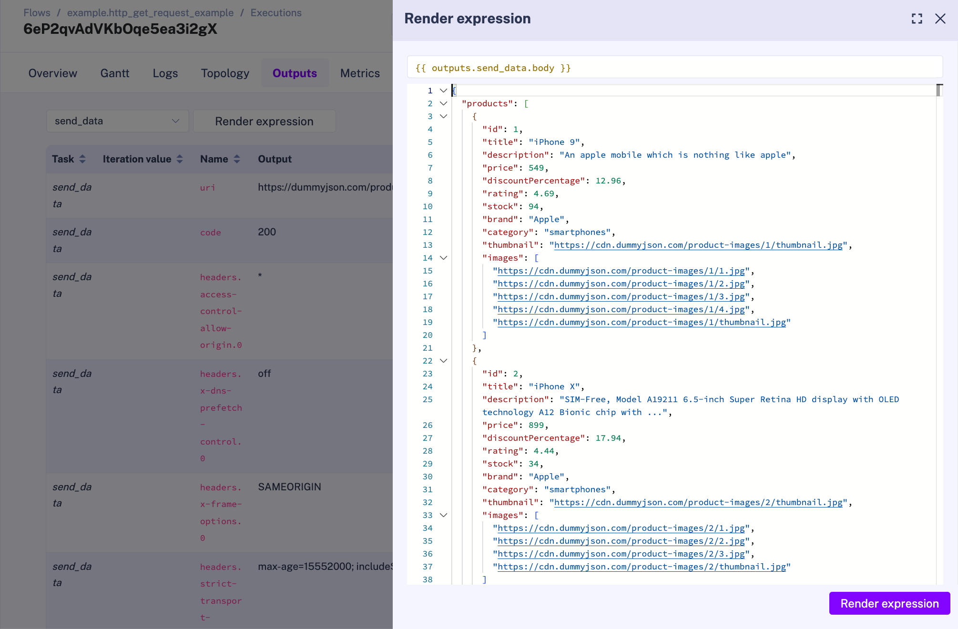Collapse the images array on line 14
958x629 pixels.
tap(443, 258)
